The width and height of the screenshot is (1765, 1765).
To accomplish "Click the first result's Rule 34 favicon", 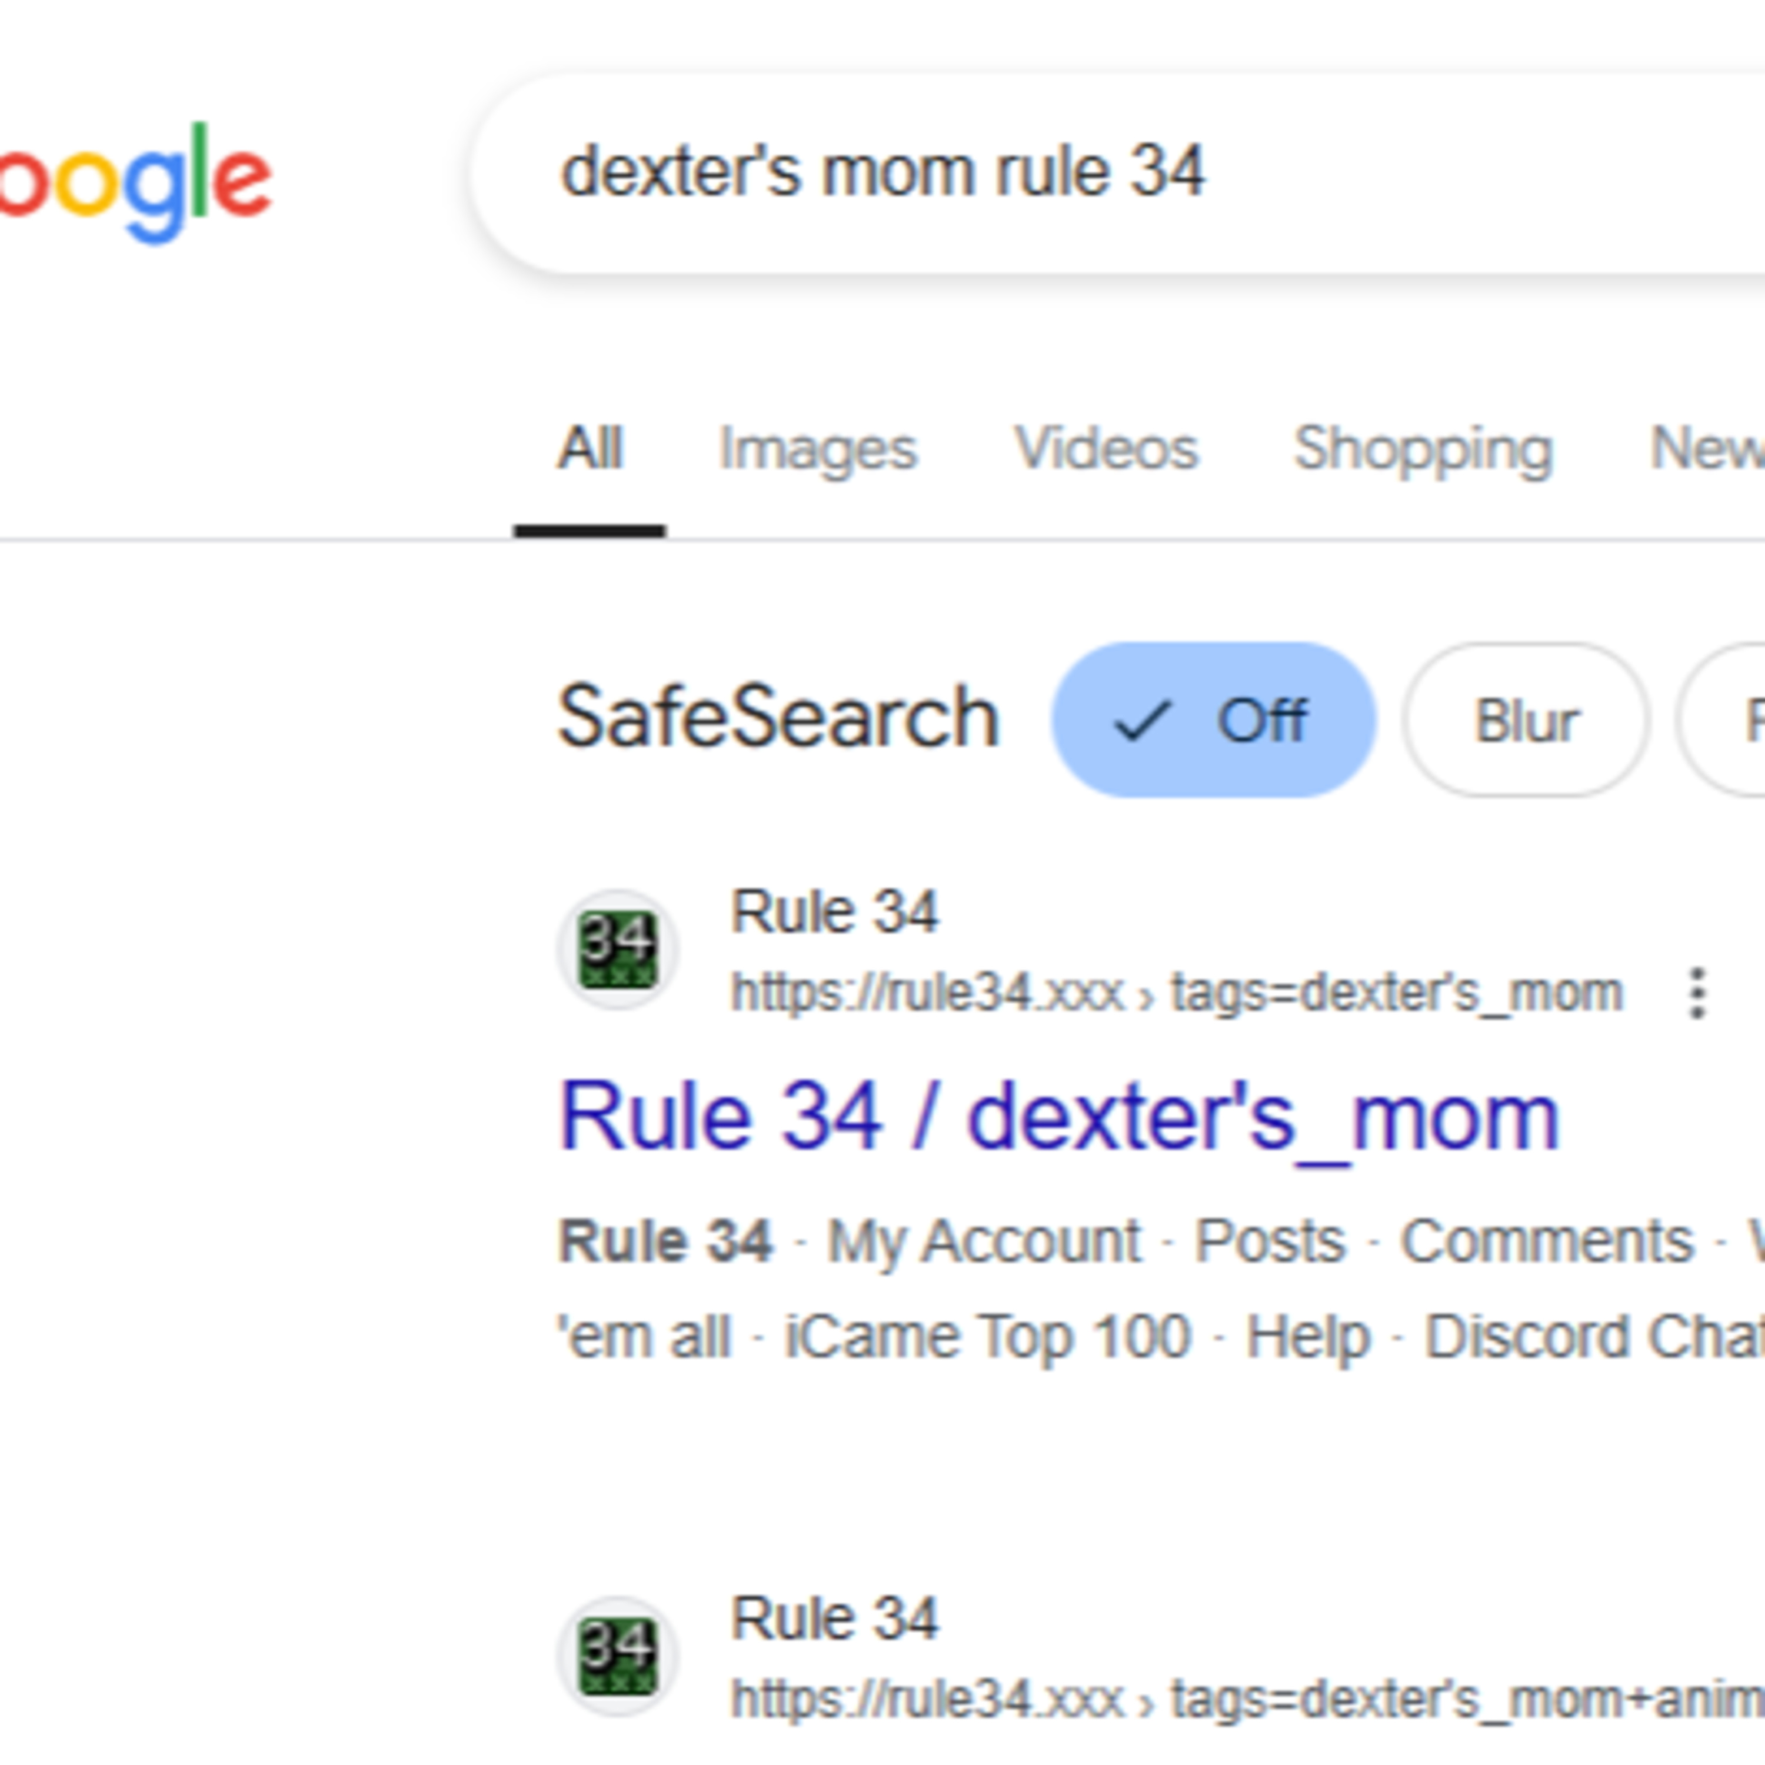I will coord(618,949).
